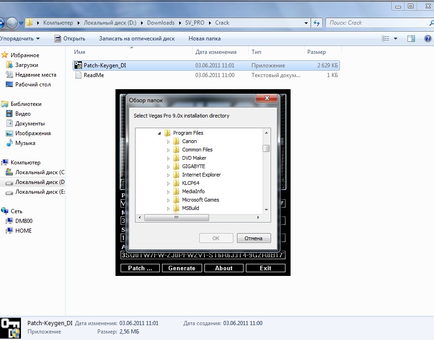Open Недавние места in sidebar
This screenshot has width=434, height=340.
click(x=36, y=75)
